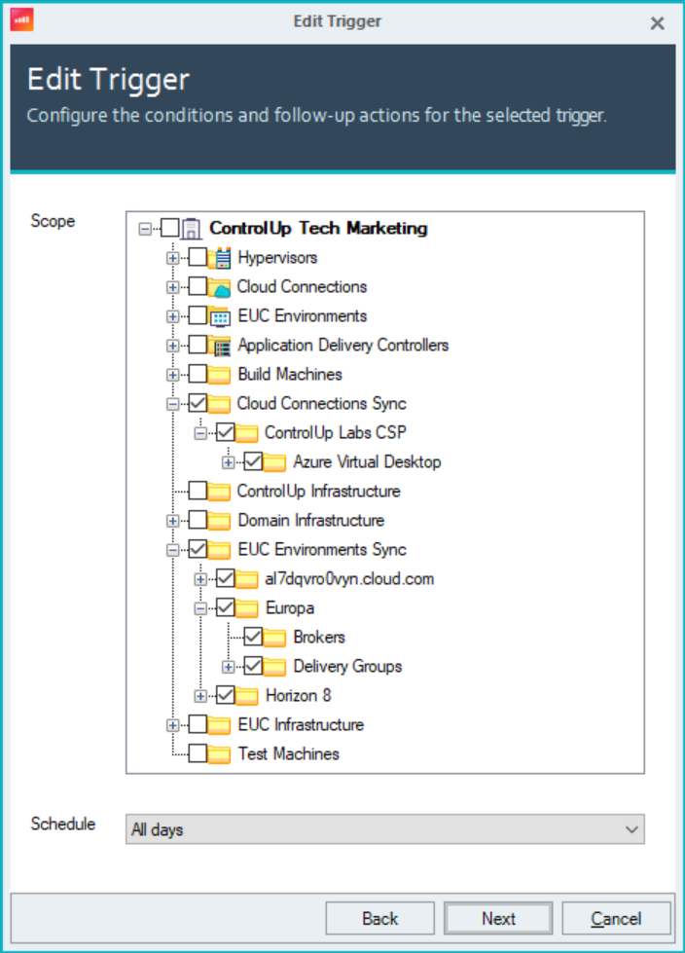Close the Edit Trigger dialog

click(657, 23)
